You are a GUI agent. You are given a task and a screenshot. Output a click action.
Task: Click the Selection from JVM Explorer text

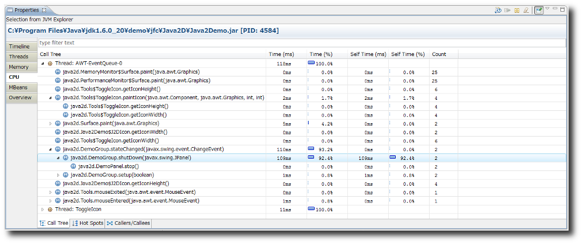(40, 19)
